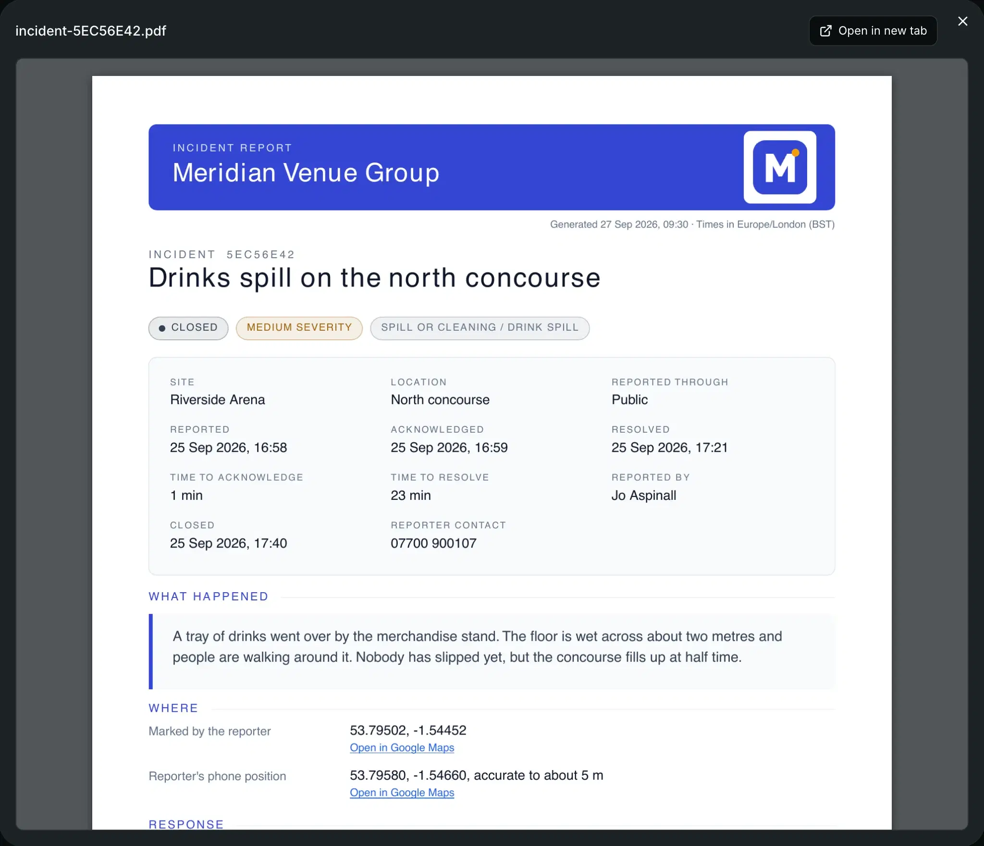Click the Meridian Venue Group heading
This screenshot has width=984, height=846.
(306, 173)
